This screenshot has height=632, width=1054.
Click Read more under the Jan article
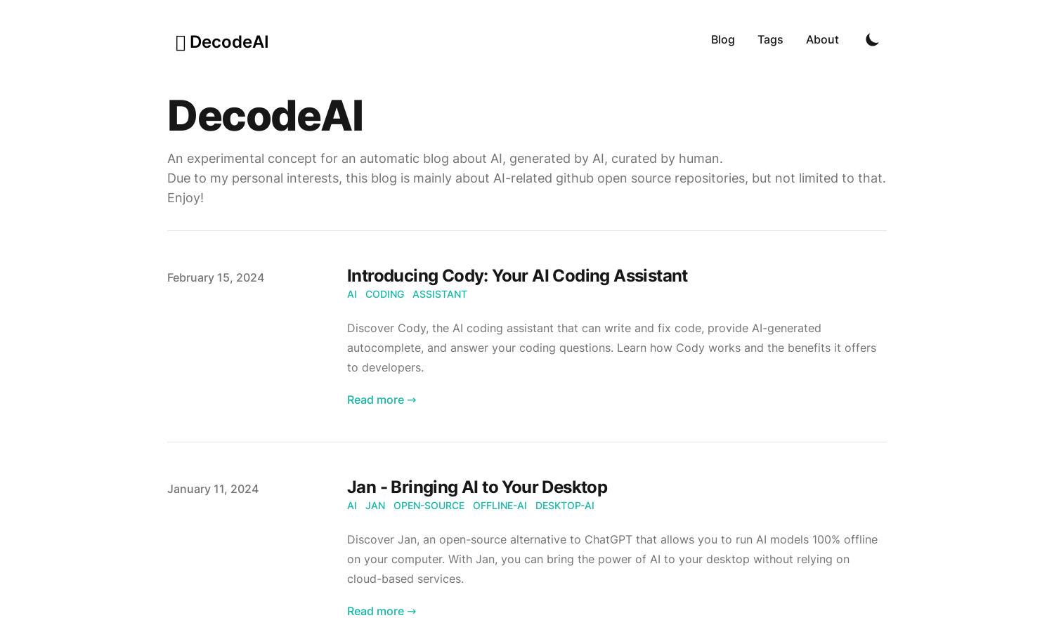(382, 612)
